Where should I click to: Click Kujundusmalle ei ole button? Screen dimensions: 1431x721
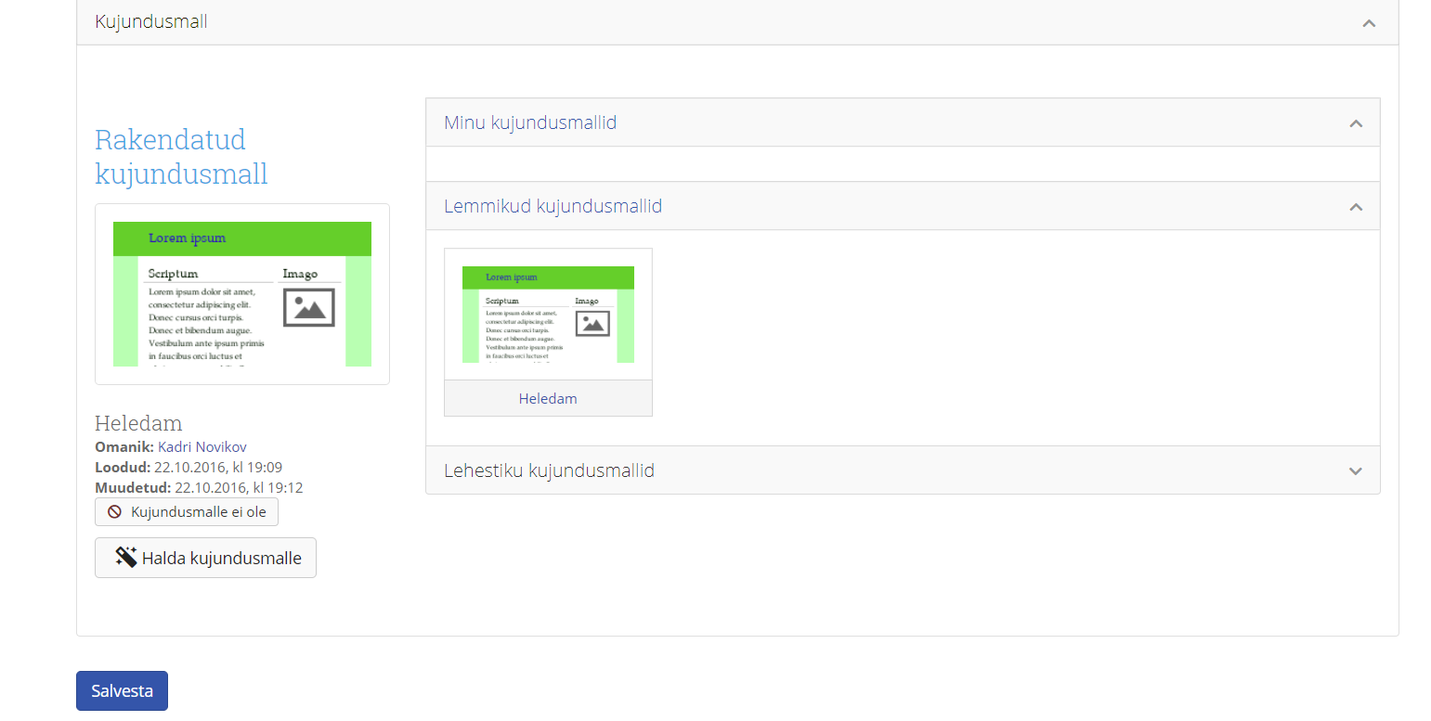(187, 512)
